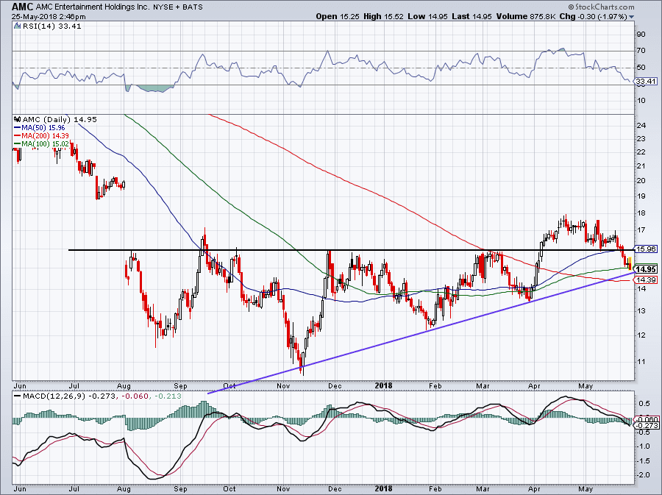The image size is (662, 495).
Task: Click Apr on the price chart date axis
Action: pos(535,385)
